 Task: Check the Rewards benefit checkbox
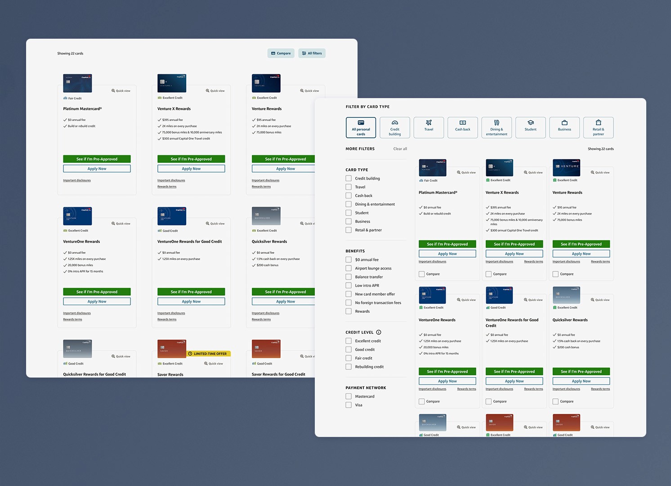click(x=349, y=311)
